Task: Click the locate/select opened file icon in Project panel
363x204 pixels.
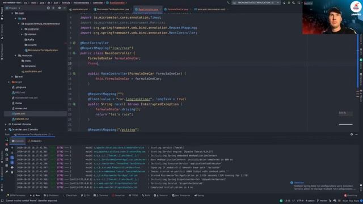Action: 48,8
